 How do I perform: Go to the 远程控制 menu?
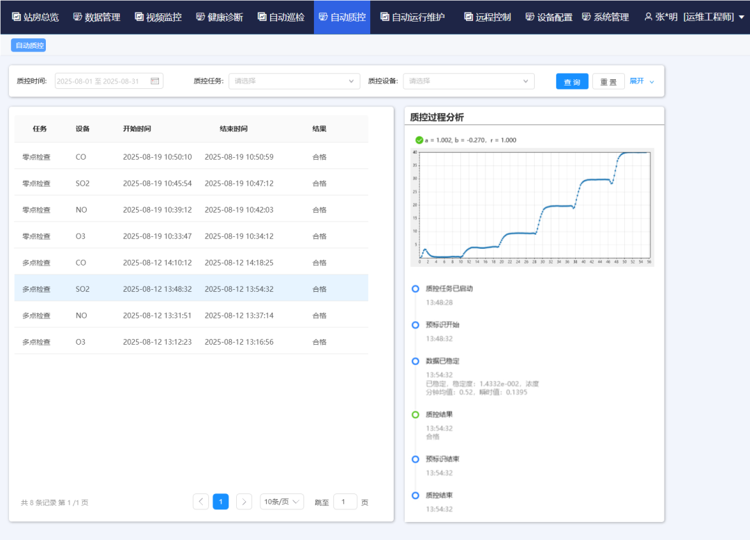488,17
